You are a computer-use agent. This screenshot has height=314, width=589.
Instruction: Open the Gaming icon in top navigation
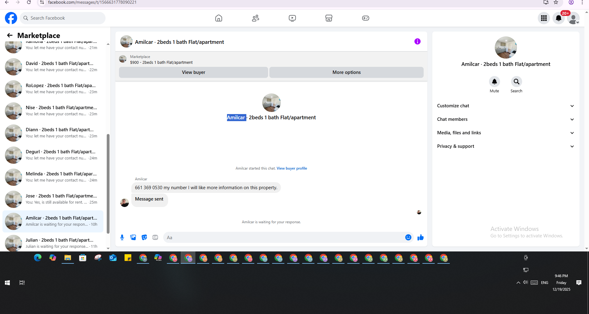click(x=366, y=18)
